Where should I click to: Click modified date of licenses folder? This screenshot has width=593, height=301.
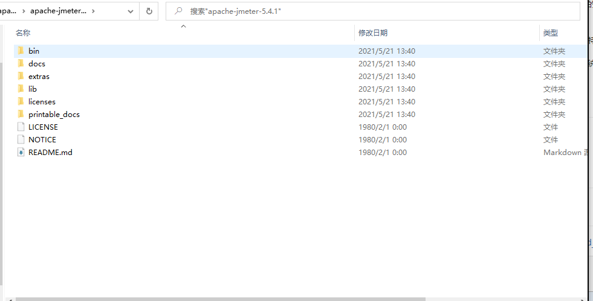coord(387,101)
